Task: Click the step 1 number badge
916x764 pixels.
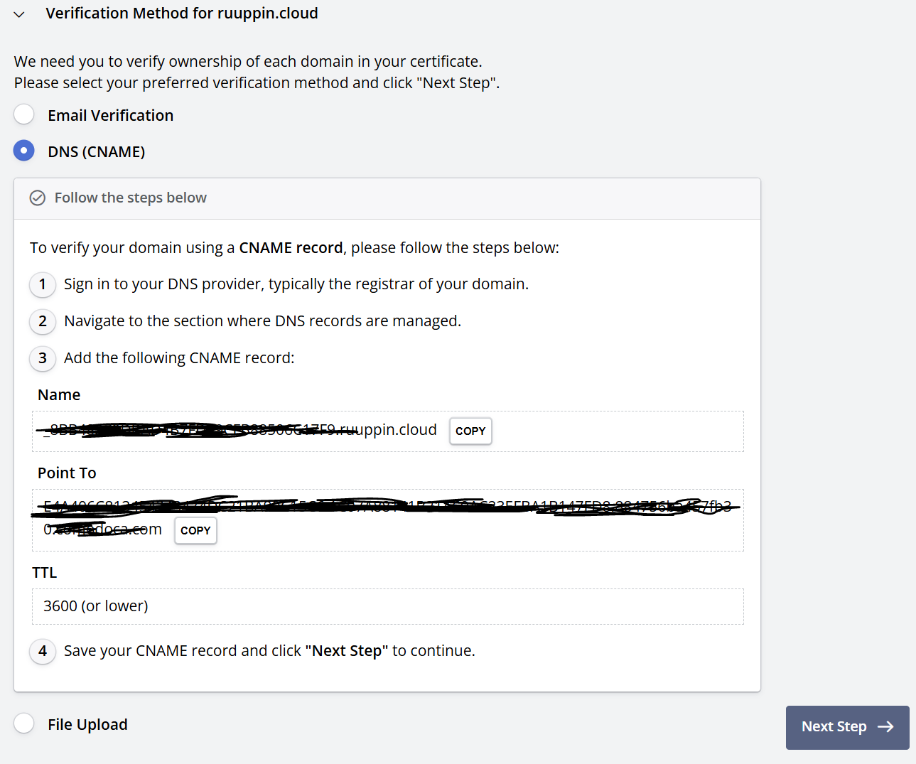Action: coord(43,285)
